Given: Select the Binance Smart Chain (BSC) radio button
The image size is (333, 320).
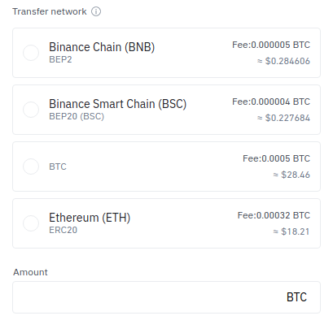Looking at the screenshot, I should click(31, 110).
